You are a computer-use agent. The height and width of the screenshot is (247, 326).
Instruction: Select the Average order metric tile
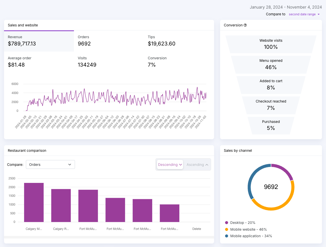click(39, 62)
